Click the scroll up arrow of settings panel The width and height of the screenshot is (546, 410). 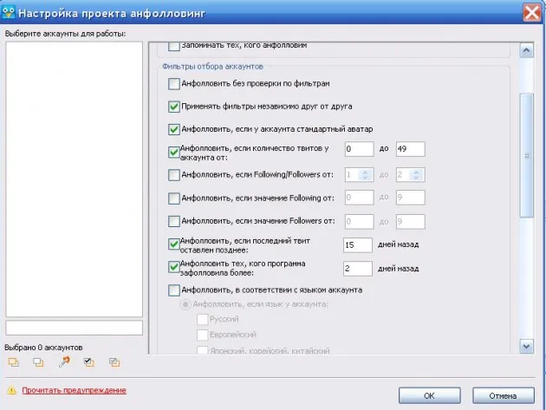[x=527, y=51]
